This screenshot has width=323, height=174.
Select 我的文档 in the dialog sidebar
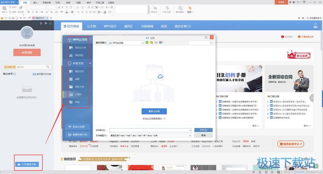(x=77, y=87)
